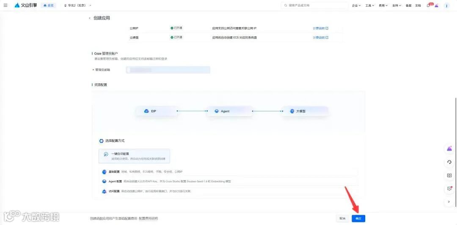Click the 访问配置 label text
Viewport: 457px width, 225px height.
pos(114,191)
